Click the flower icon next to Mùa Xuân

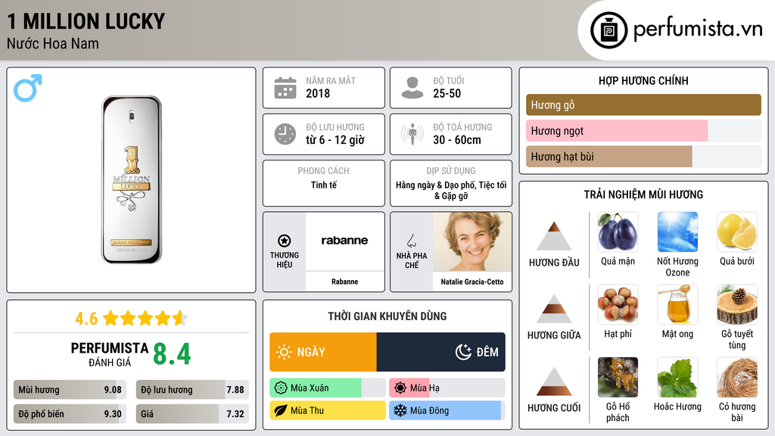(281, 388)
